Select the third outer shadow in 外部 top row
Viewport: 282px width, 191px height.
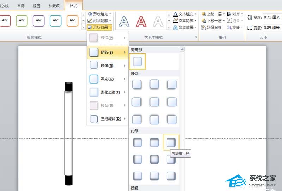click(x=172, y=84)
